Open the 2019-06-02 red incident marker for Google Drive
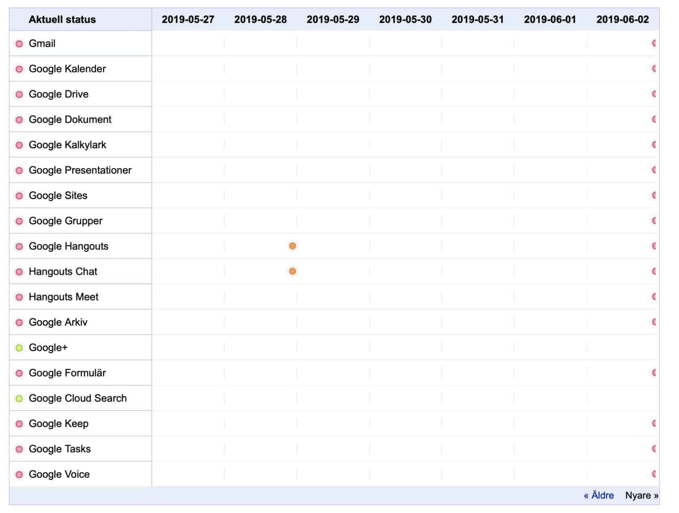 pyautogui.click(x=654, y=94)
